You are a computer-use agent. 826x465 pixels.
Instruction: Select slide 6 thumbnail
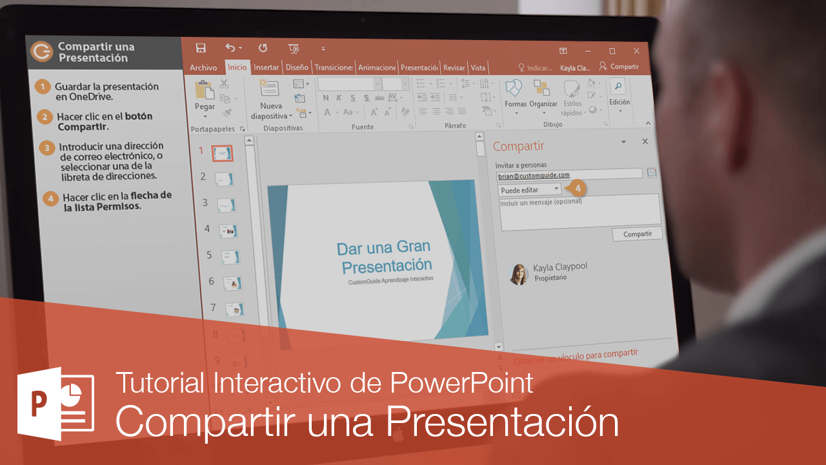click(x=232, y=283)
